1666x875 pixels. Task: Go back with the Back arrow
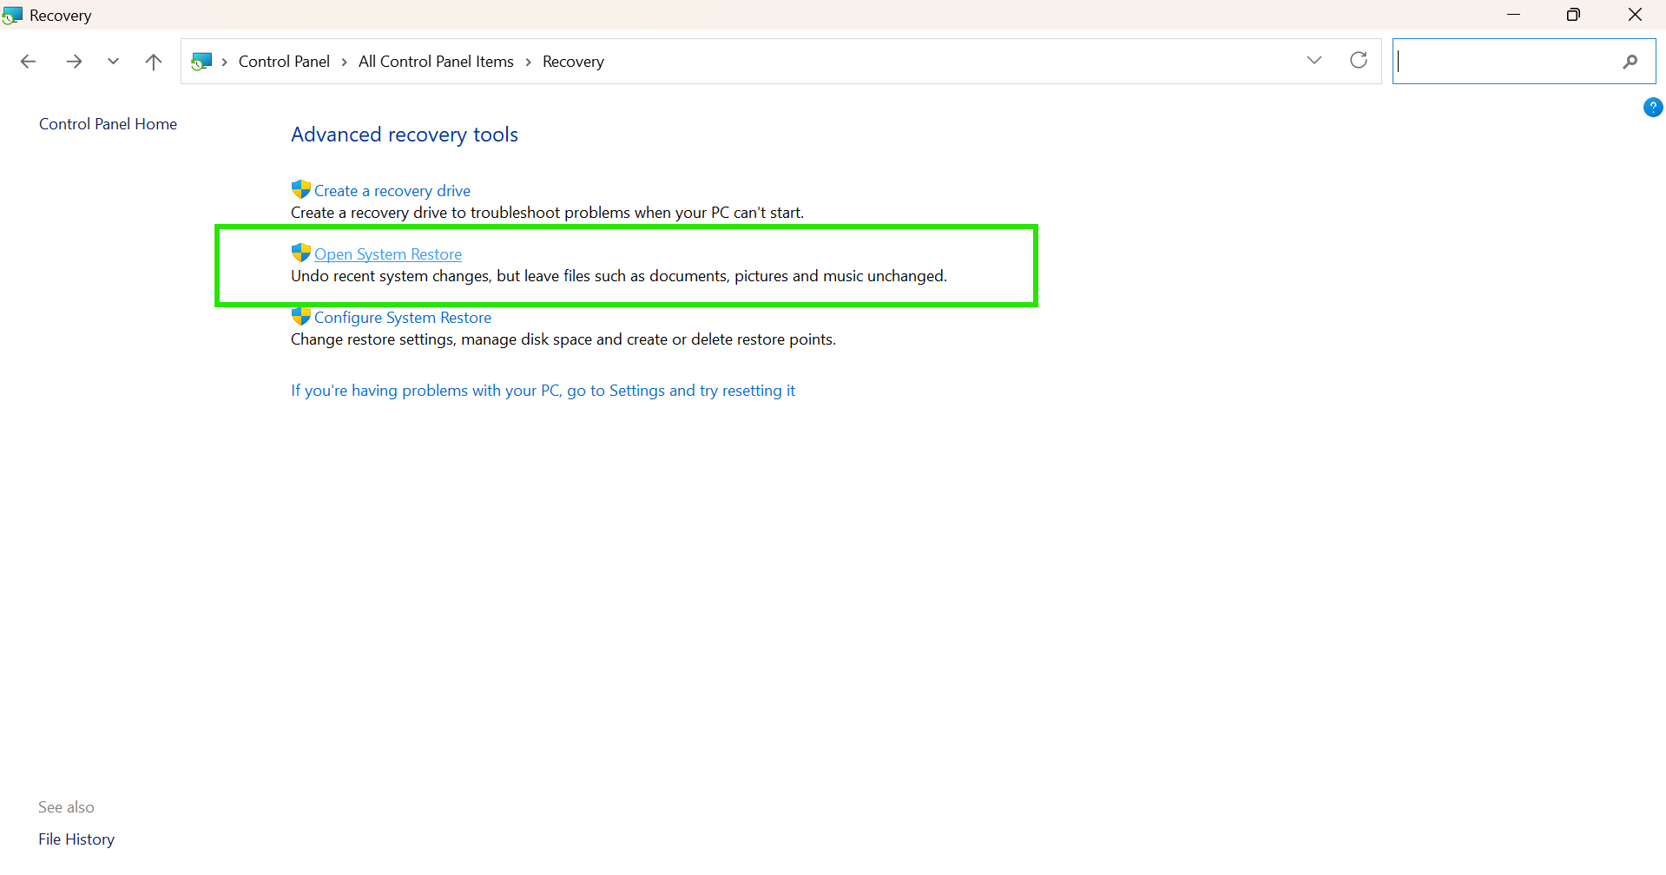(28, 62)
